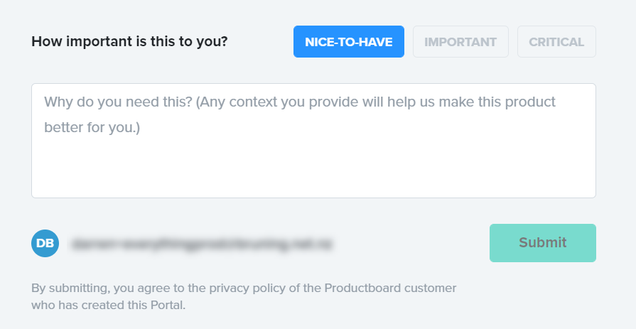Click the teal Submit button to send feedback
This screenshot has height=329, width=636.
point(542,243)
